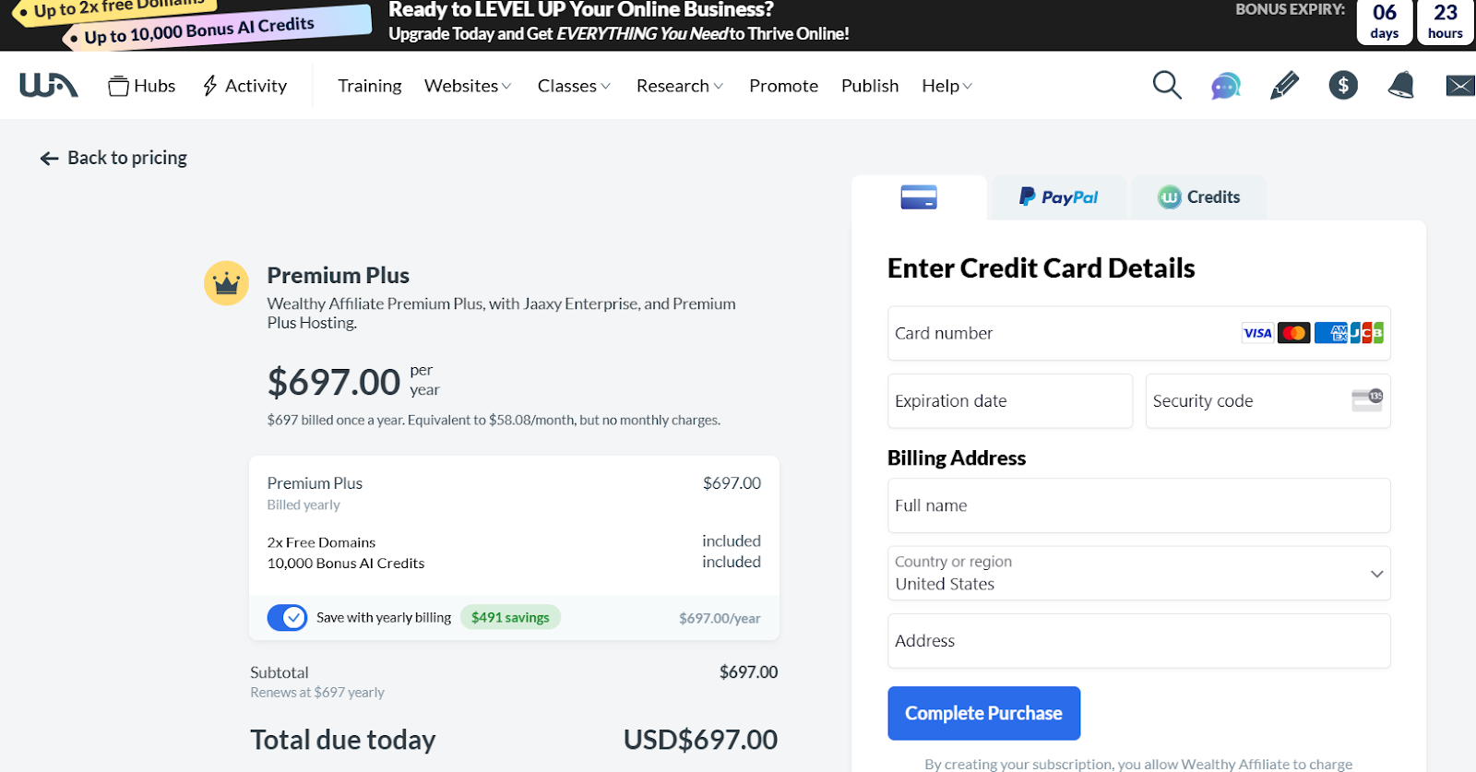Toggle the yearly billing savings switch
Image resolution: width=1476 pixels, height=772 pixels.
287,618
